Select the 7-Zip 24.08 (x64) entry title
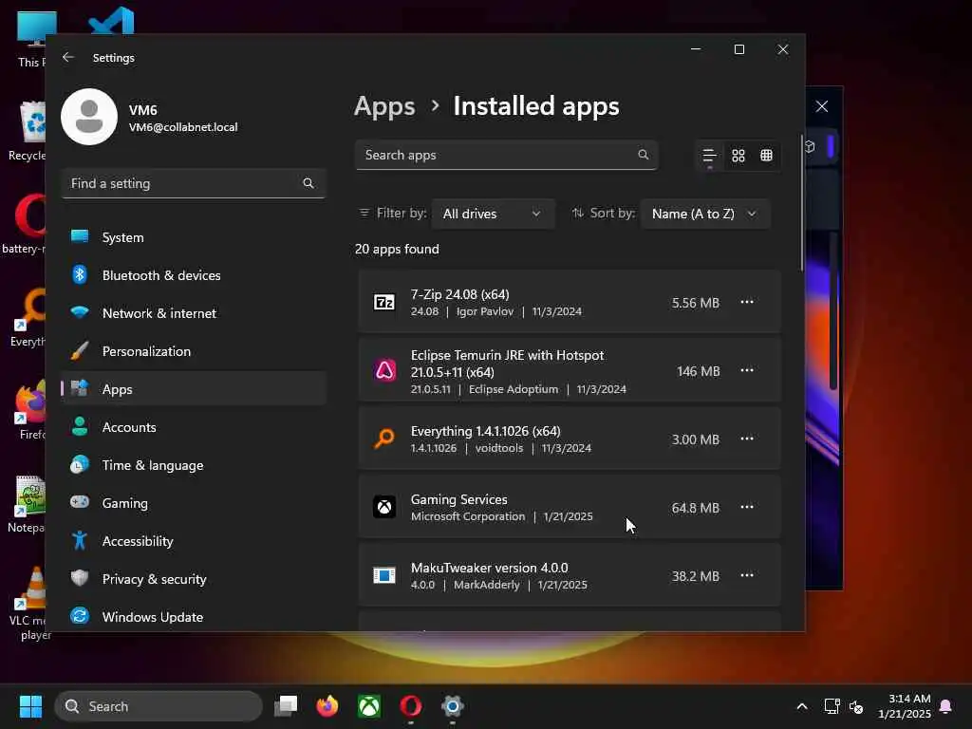This screenshot has height=729, width=972. 460,294
